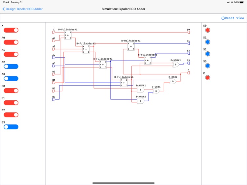The width and height of the screenshot is (247, 185).
Task: Click the B-XOR#1 gate symbol
Action: click(x=176, y=65)
